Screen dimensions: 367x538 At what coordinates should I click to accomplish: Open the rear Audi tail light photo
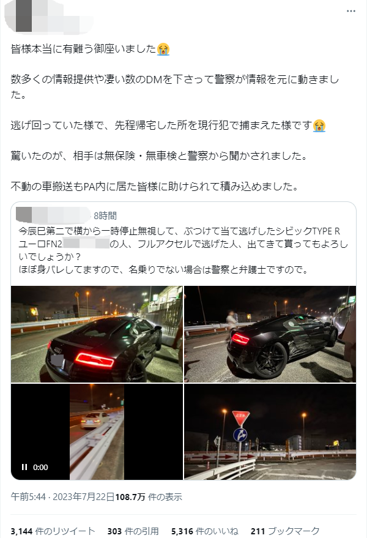[97, 334]
